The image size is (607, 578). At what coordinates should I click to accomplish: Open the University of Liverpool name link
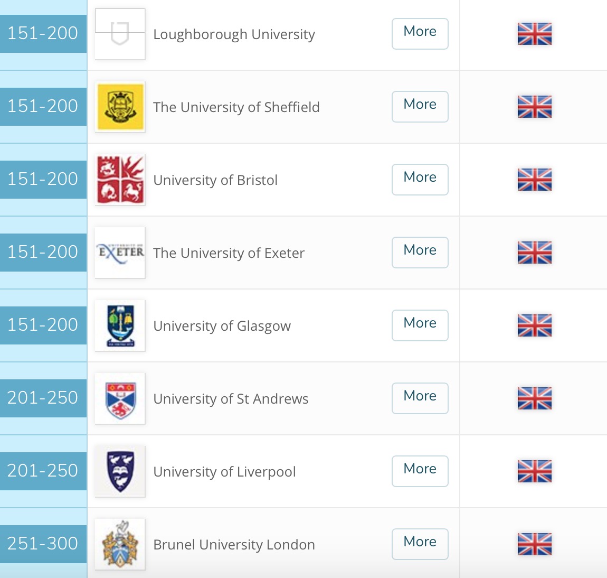(224, 472)
